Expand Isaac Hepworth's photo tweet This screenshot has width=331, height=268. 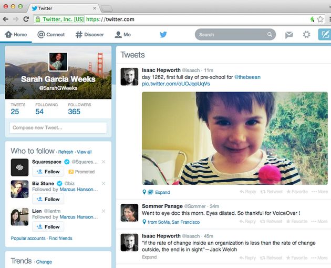click(162, 192)
